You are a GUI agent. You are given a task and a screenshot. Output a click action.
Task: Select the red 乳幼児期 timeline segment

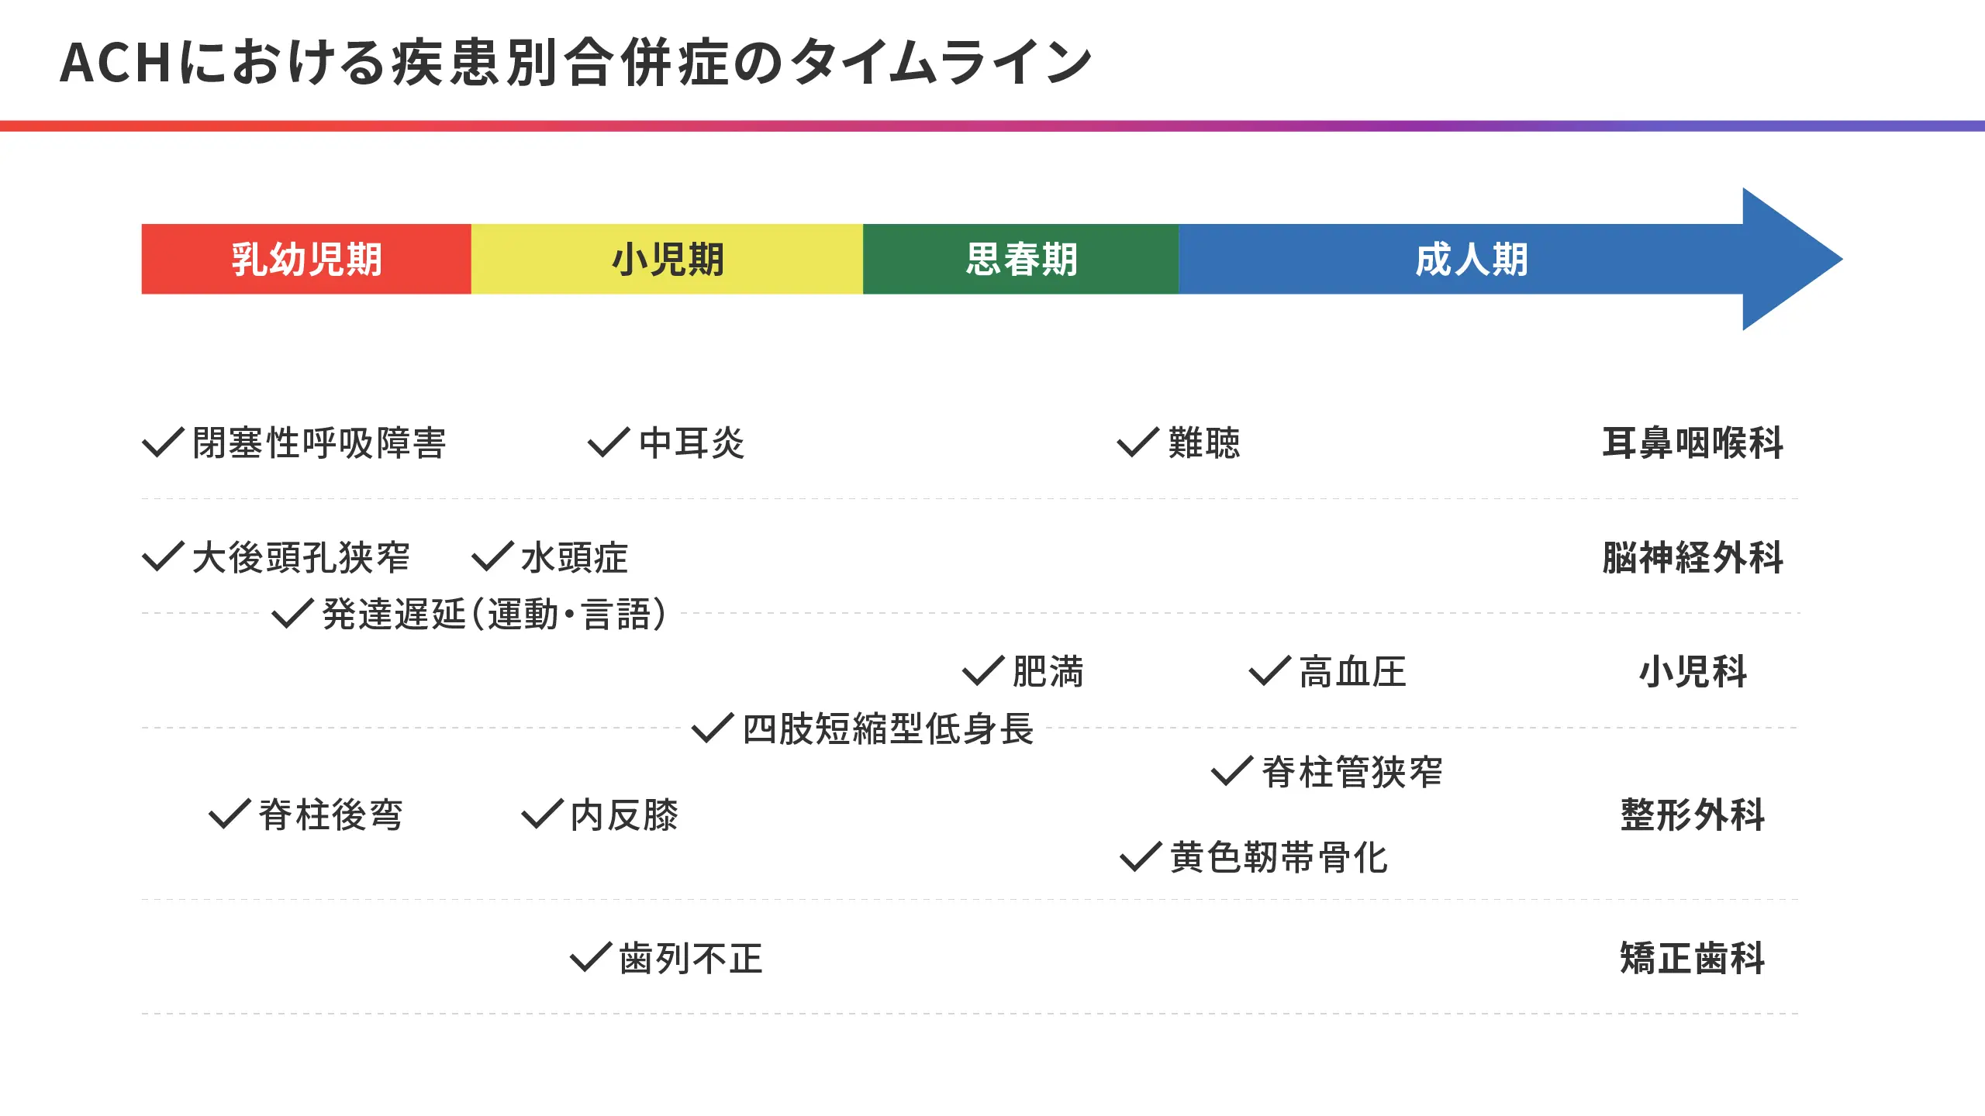[x=306, y=259]
